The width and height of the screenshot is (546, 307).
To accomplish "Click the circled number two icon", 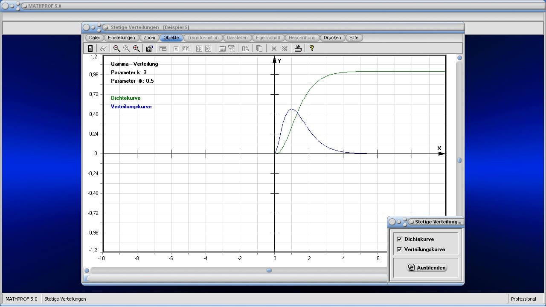I will [208, 49].
